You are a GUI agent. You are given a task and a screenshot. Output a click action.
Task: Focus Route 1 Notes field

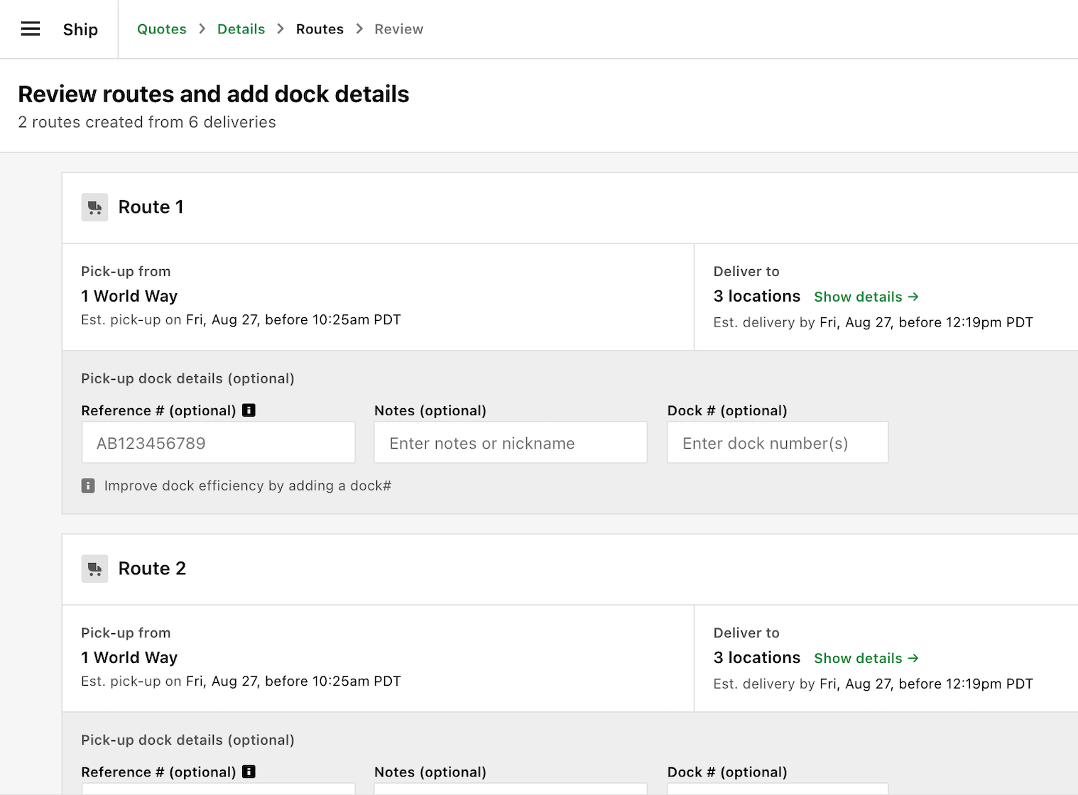(x=511, y=443)
